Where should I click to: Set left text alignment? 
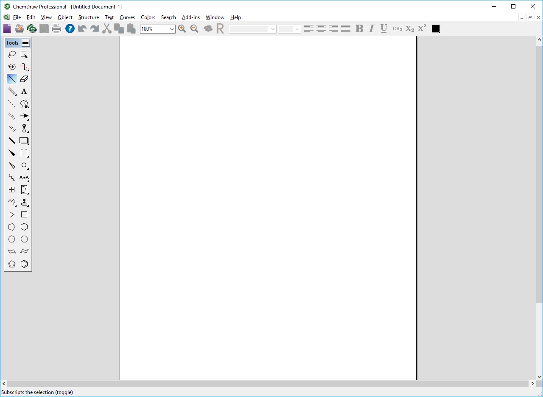tap(309, 28)
